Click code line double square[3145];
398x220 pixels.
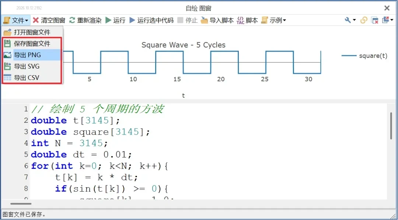(90, 132)
